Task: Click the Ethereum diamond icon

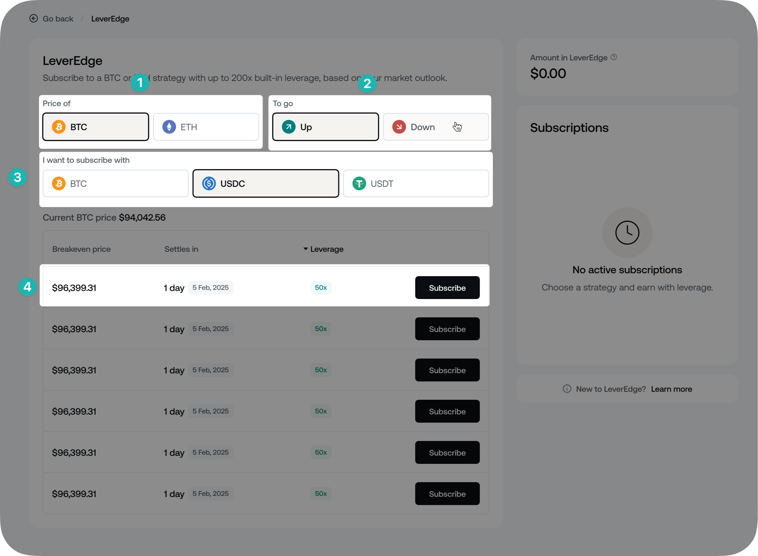Action: (169, 127)
